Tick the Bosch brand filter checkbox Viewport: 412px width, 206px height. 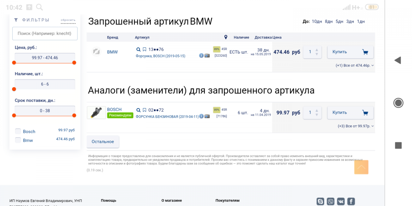click(18, 131)
